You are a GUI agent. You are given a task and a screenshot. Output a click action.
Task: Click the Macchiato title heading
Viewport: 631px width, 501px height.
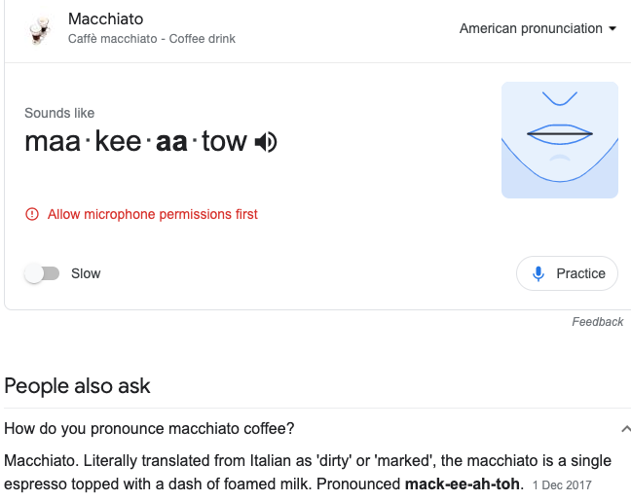105,19
